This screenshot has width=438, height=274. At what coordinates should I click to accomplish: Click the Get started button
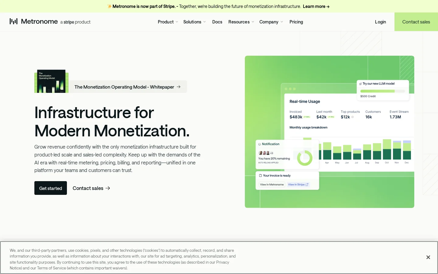tap(50, 188)
